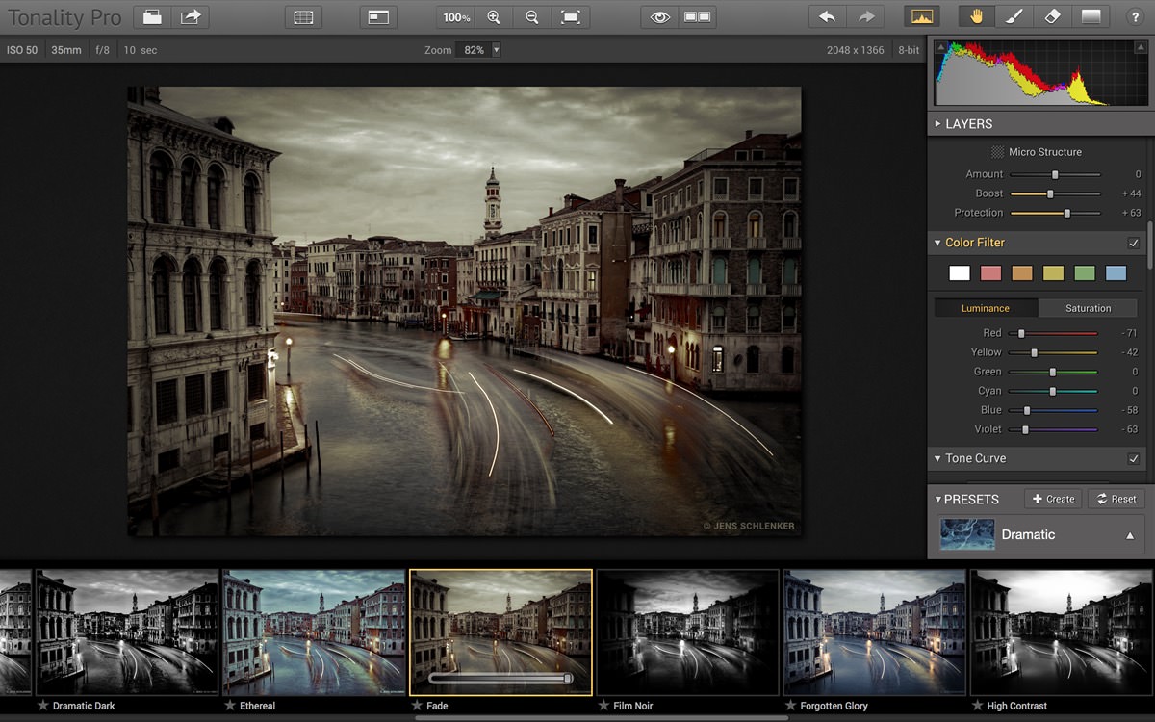
Task: Collapse the Color Filter section
Action: coord(937,243)
